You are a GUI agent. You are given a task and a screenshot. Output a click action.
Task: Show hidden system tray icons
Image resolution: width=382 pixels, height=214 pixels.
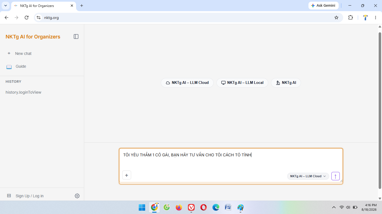click(334, 207)
